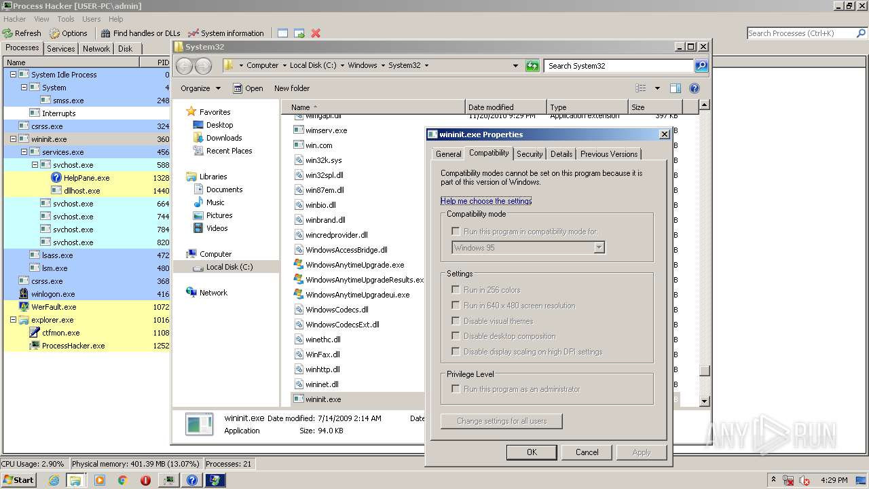Switch to the Security properties tab
The width and height of the screenshot is (869, 489).
[530, 154]
